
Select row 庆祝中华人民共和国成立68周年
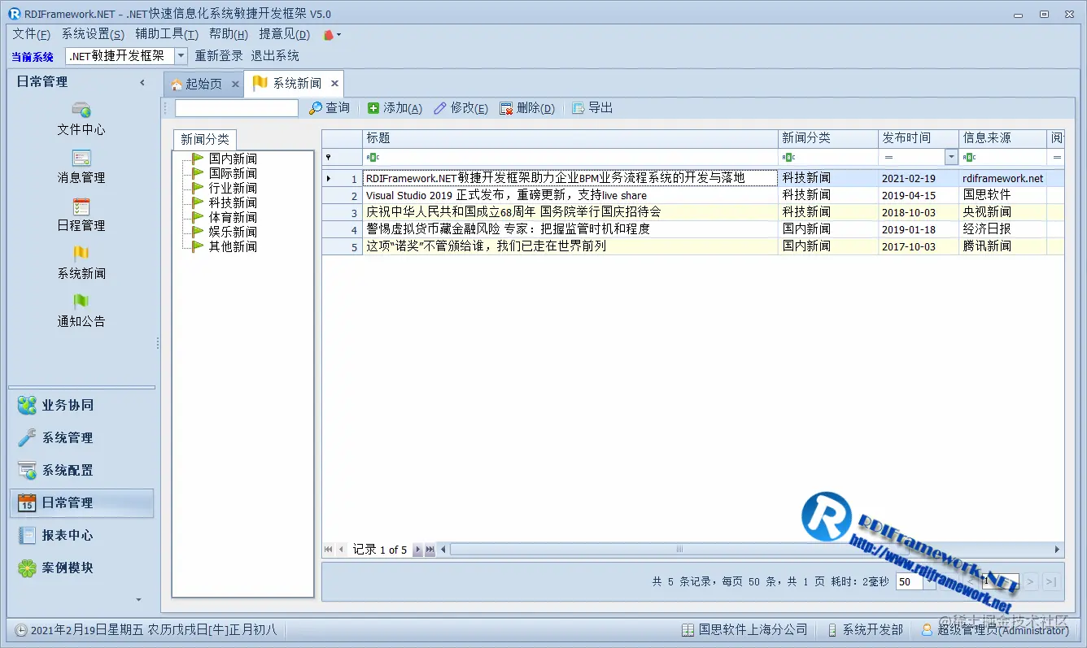(692, 212)
